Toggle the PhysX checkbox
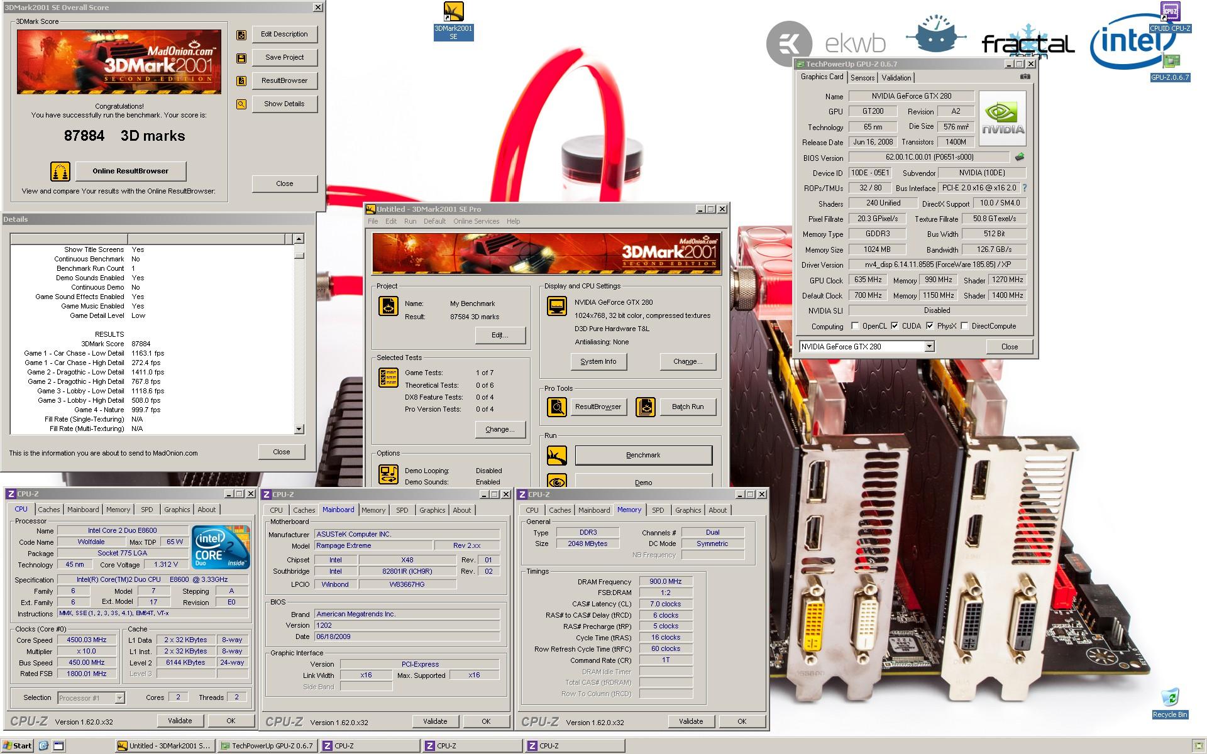Image resolution: width=1207 pixels, height=754 pixels. [930, 326]
